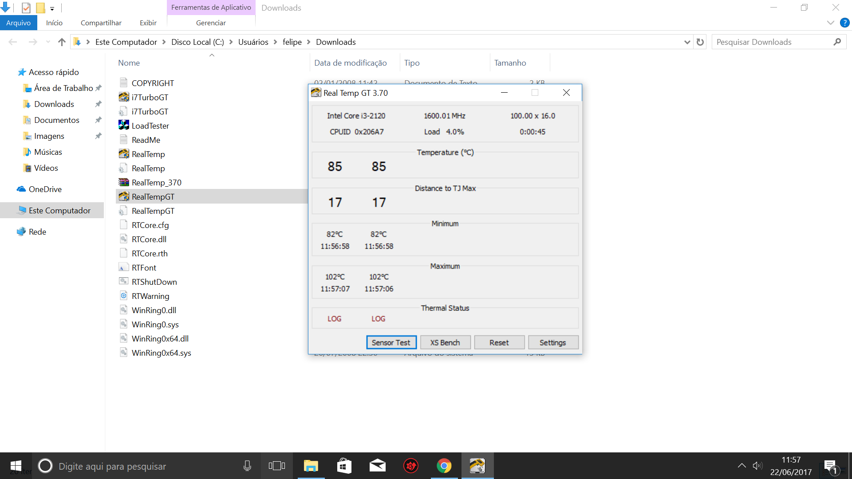Select the ReadMe file
852x479 pixels.
(146, 140)
